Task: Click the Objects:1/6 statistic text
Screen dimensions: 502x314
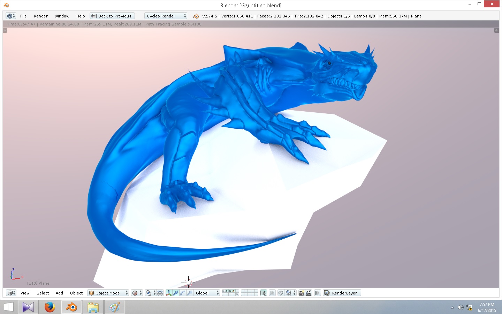Action: coord(339,16)
